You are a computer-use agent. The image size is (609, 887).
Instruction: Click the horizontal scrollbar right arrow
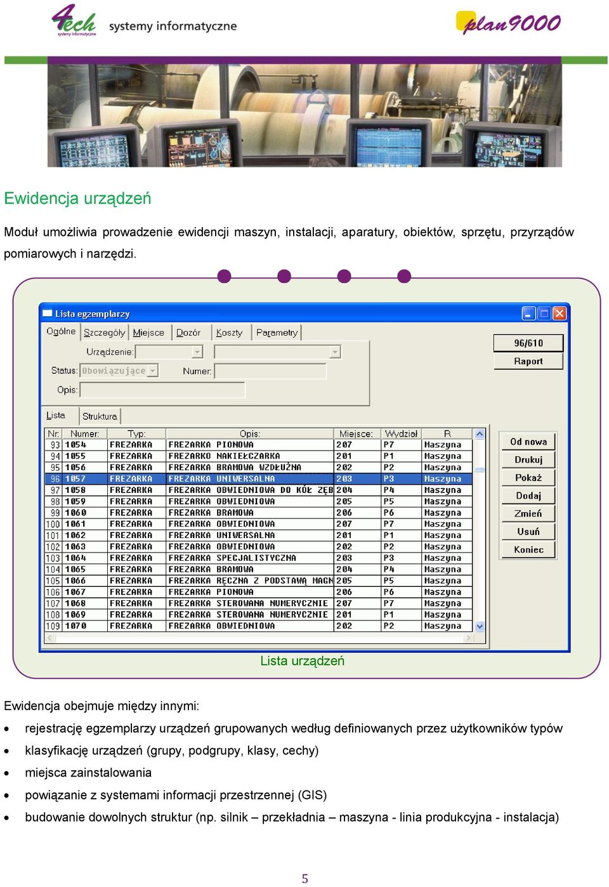click(468, 638)
